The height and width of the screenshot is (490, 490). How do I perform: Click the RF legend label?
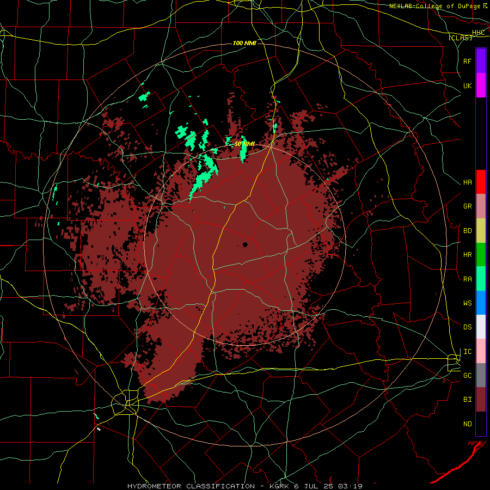click(x=467, y=61)
